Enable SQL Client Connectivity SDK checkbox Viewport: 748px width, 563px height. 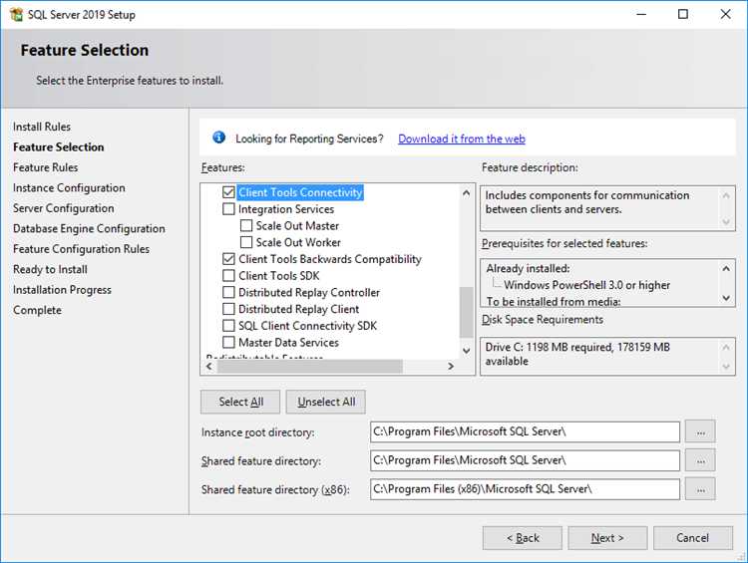click(x=228, y=326)
